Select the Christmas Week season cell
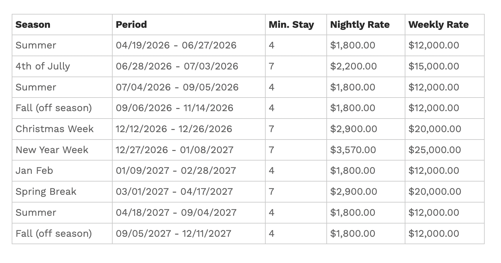 coord(62,129)
